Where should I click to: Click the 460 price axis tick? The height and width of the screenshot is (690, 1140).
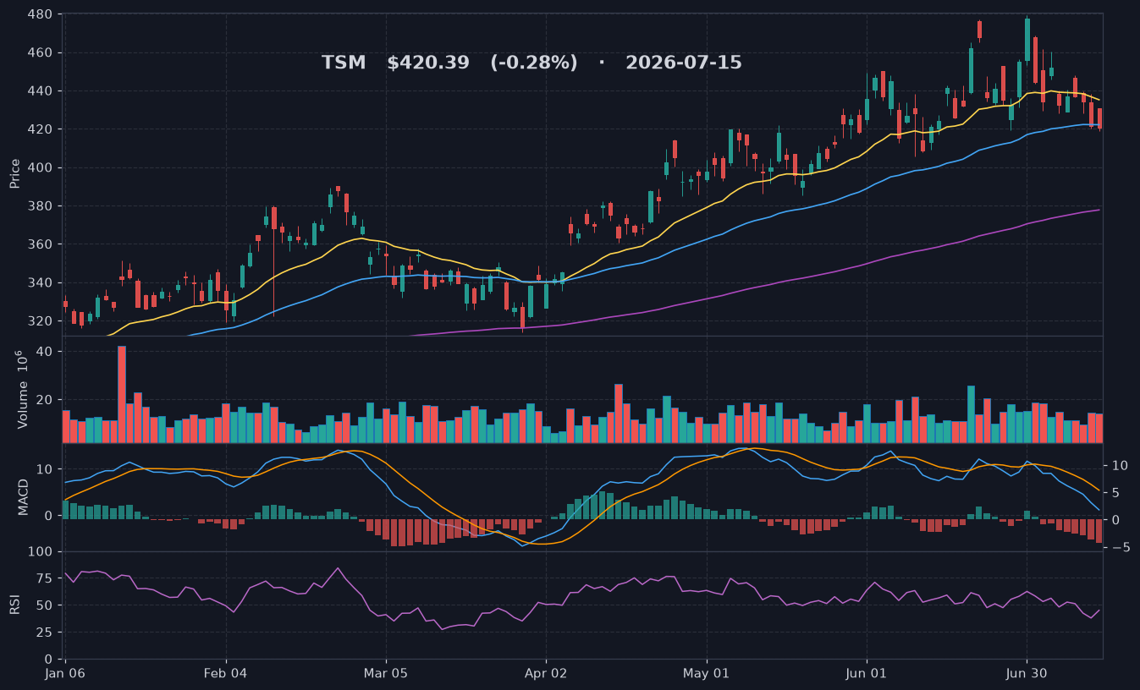41,52
